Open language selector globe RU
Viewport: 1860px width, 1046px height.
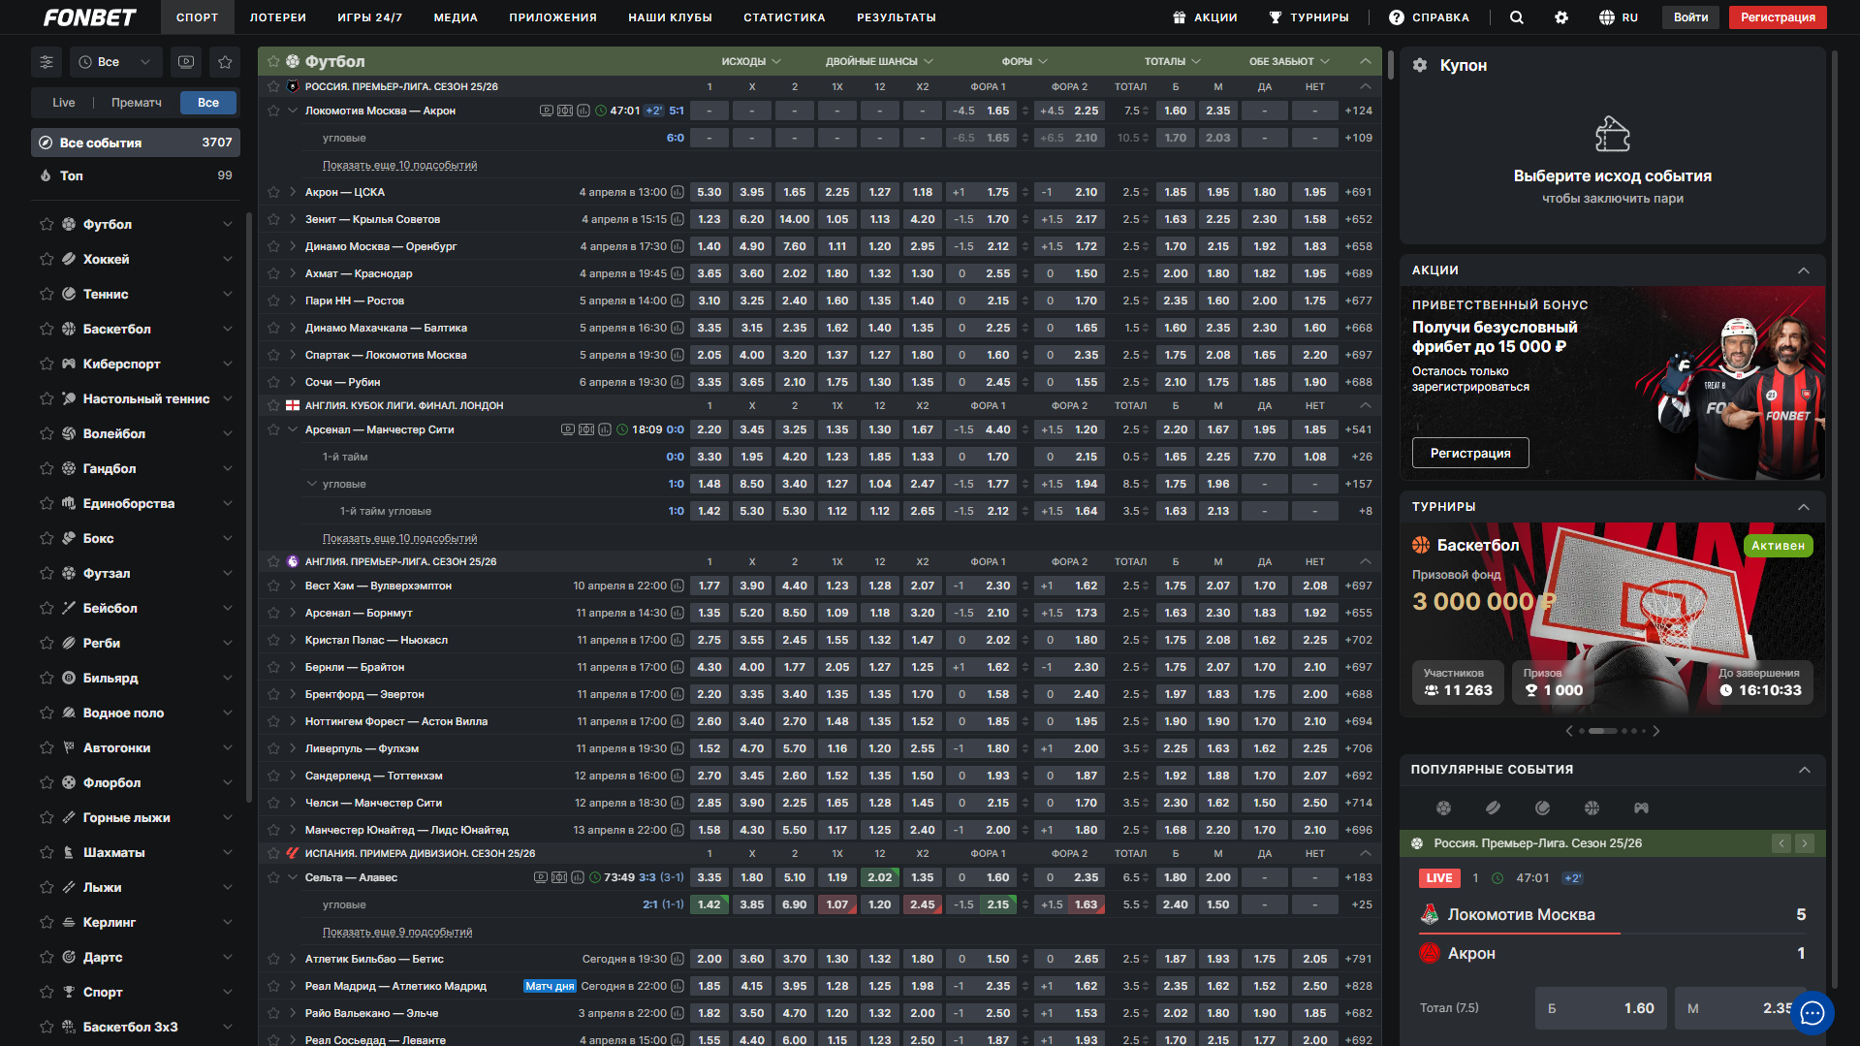click(x=1619, y=17)
